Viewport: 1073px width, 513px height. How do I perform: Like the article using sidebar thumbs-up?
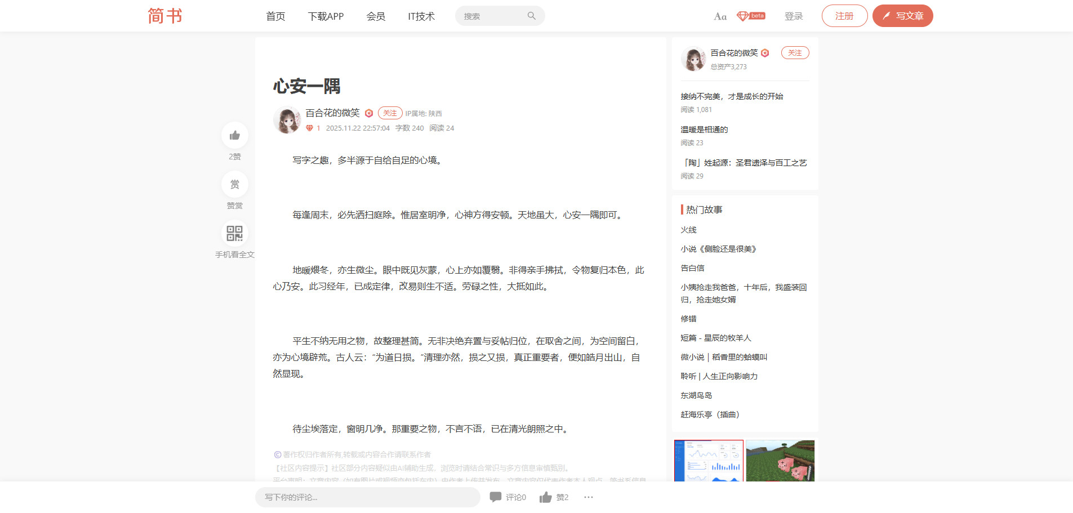[x=235, y=135]
